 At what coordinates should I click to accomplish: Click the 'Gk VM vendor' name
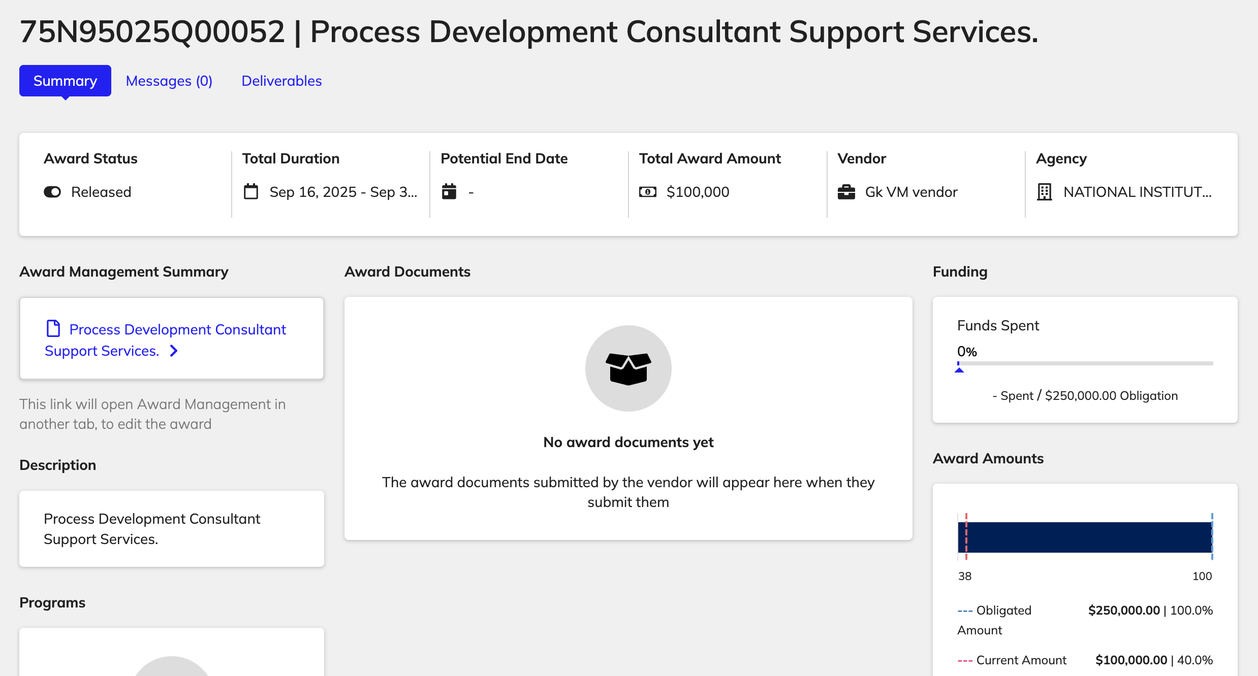pyautogui.click(x=911, y=192)
